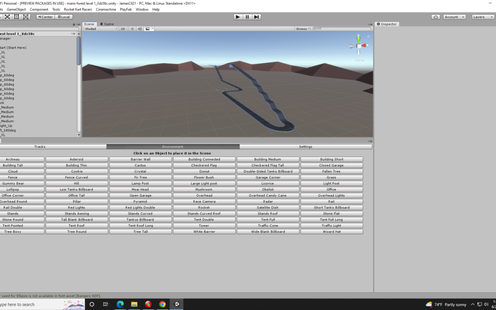
Task: Switch to the Game tab
Action: (107, 24)
